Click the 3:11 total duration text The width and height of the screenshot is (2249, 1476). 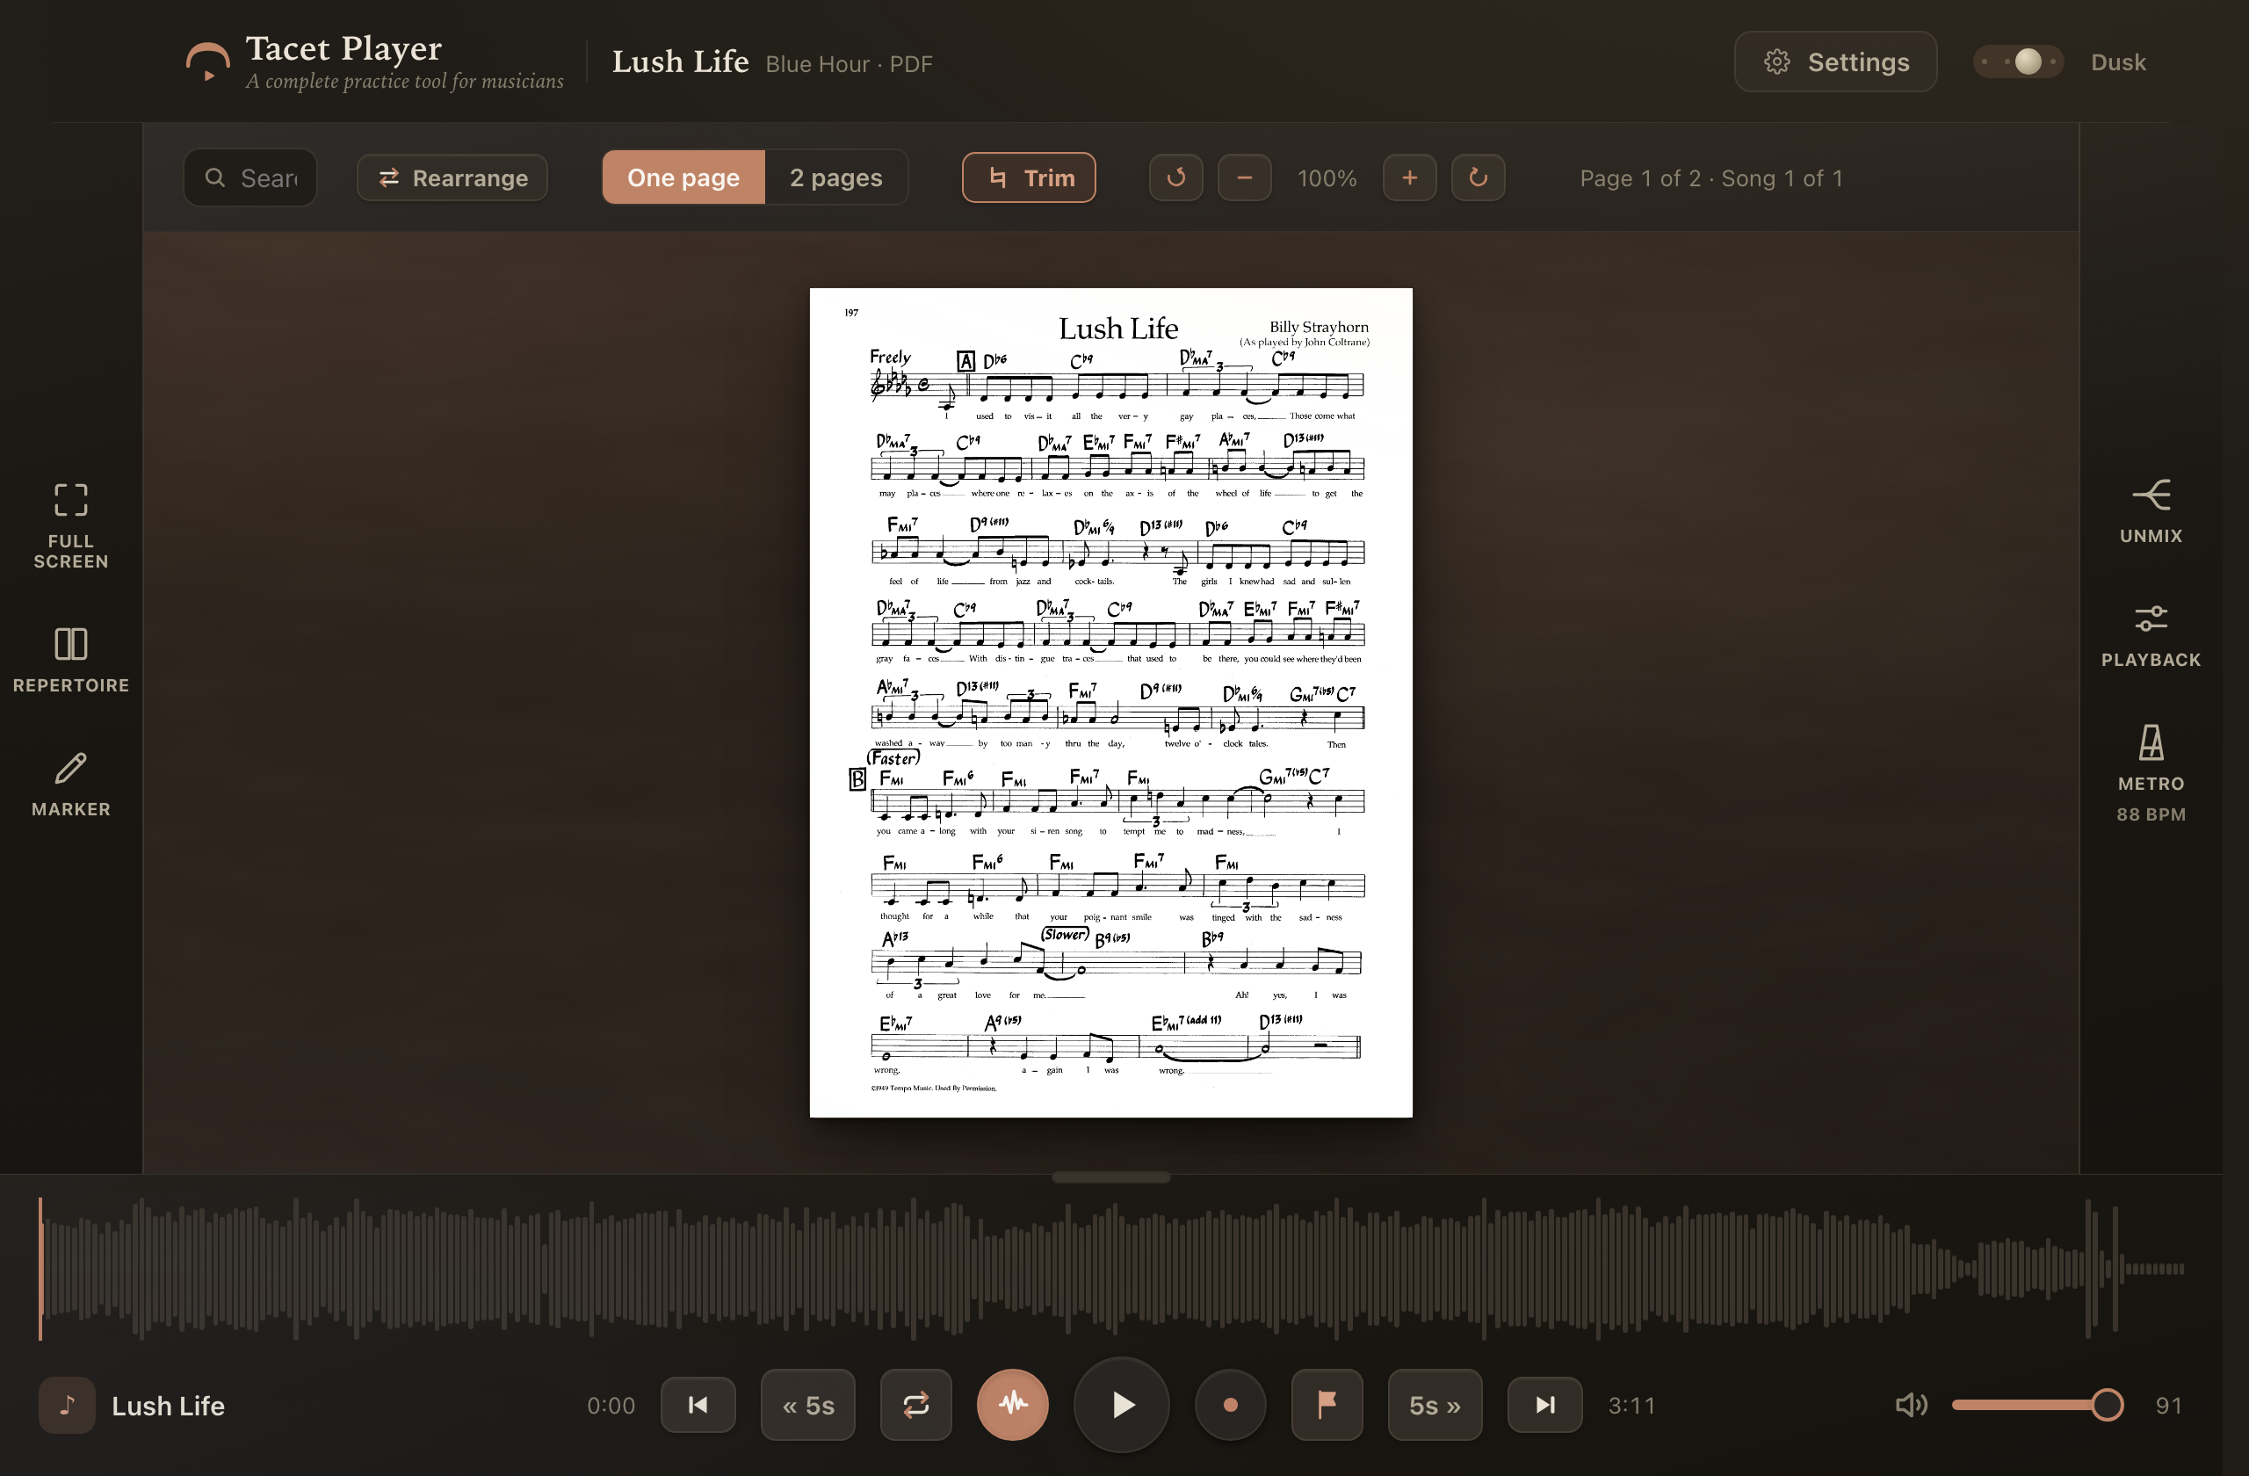(1632, 1405)
